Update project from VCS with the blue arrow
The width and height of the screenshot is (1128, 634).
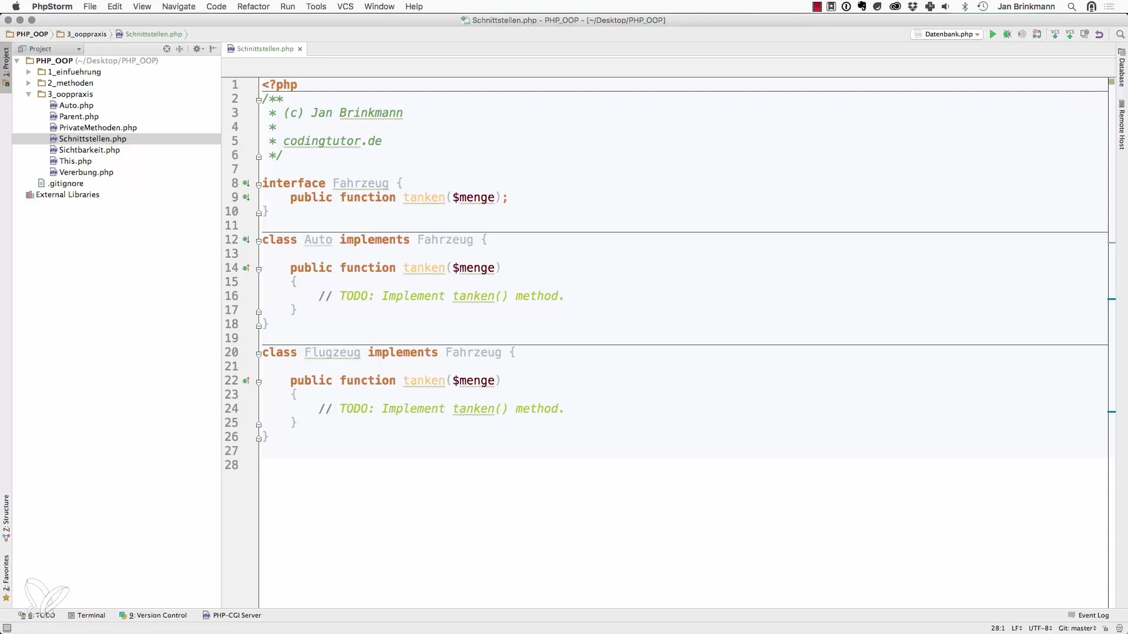click(x=1055, y=34)
